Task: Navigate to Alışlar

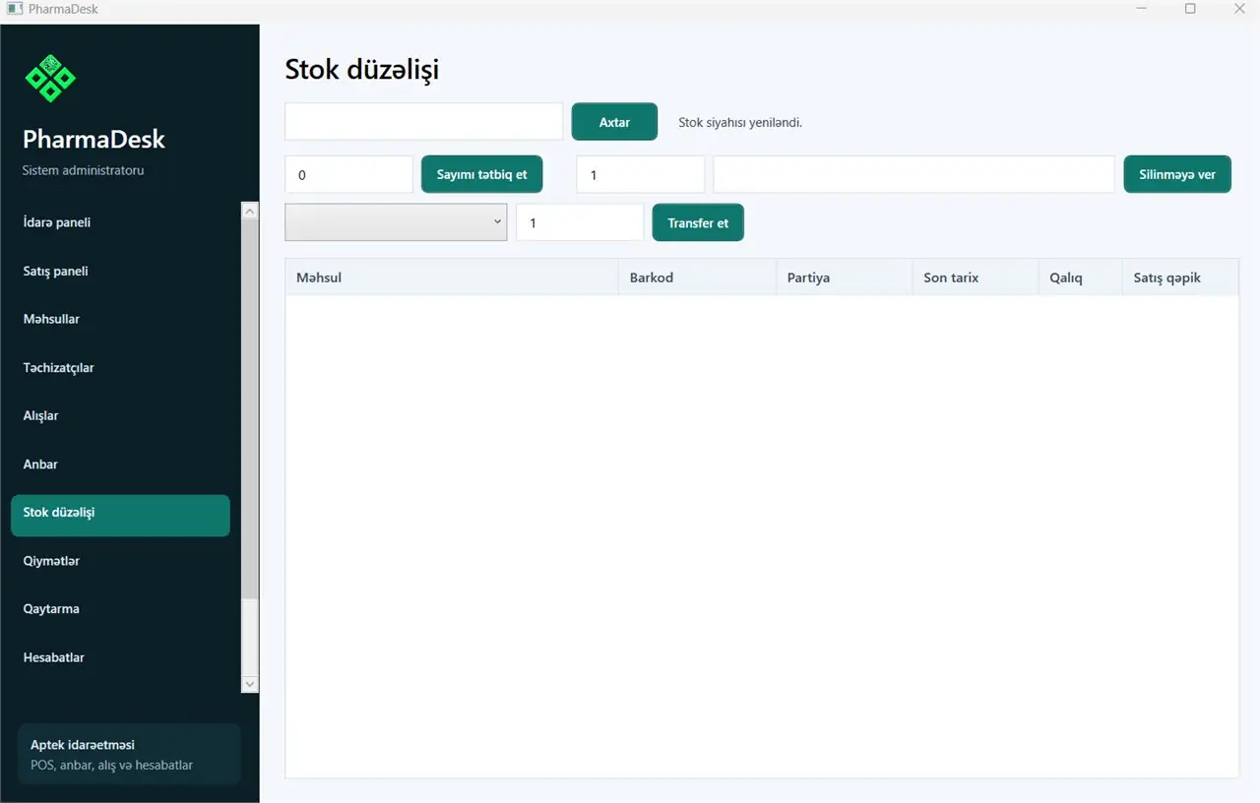Action: pyautogui.click(x=120, y=415)
